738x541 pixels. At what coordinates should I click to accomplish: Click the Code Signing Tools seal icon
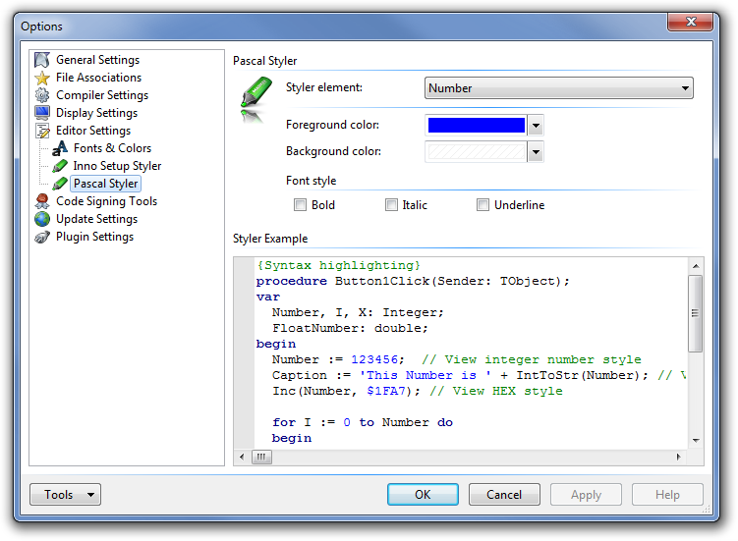[x=42, y=201]
